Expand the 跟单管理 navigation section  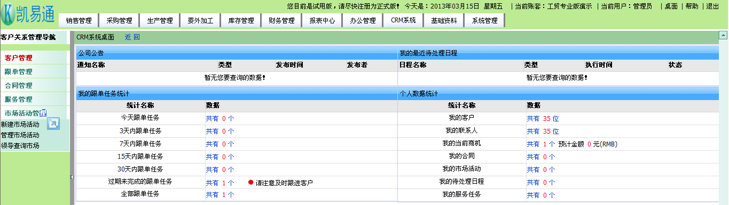coord(19,71)
